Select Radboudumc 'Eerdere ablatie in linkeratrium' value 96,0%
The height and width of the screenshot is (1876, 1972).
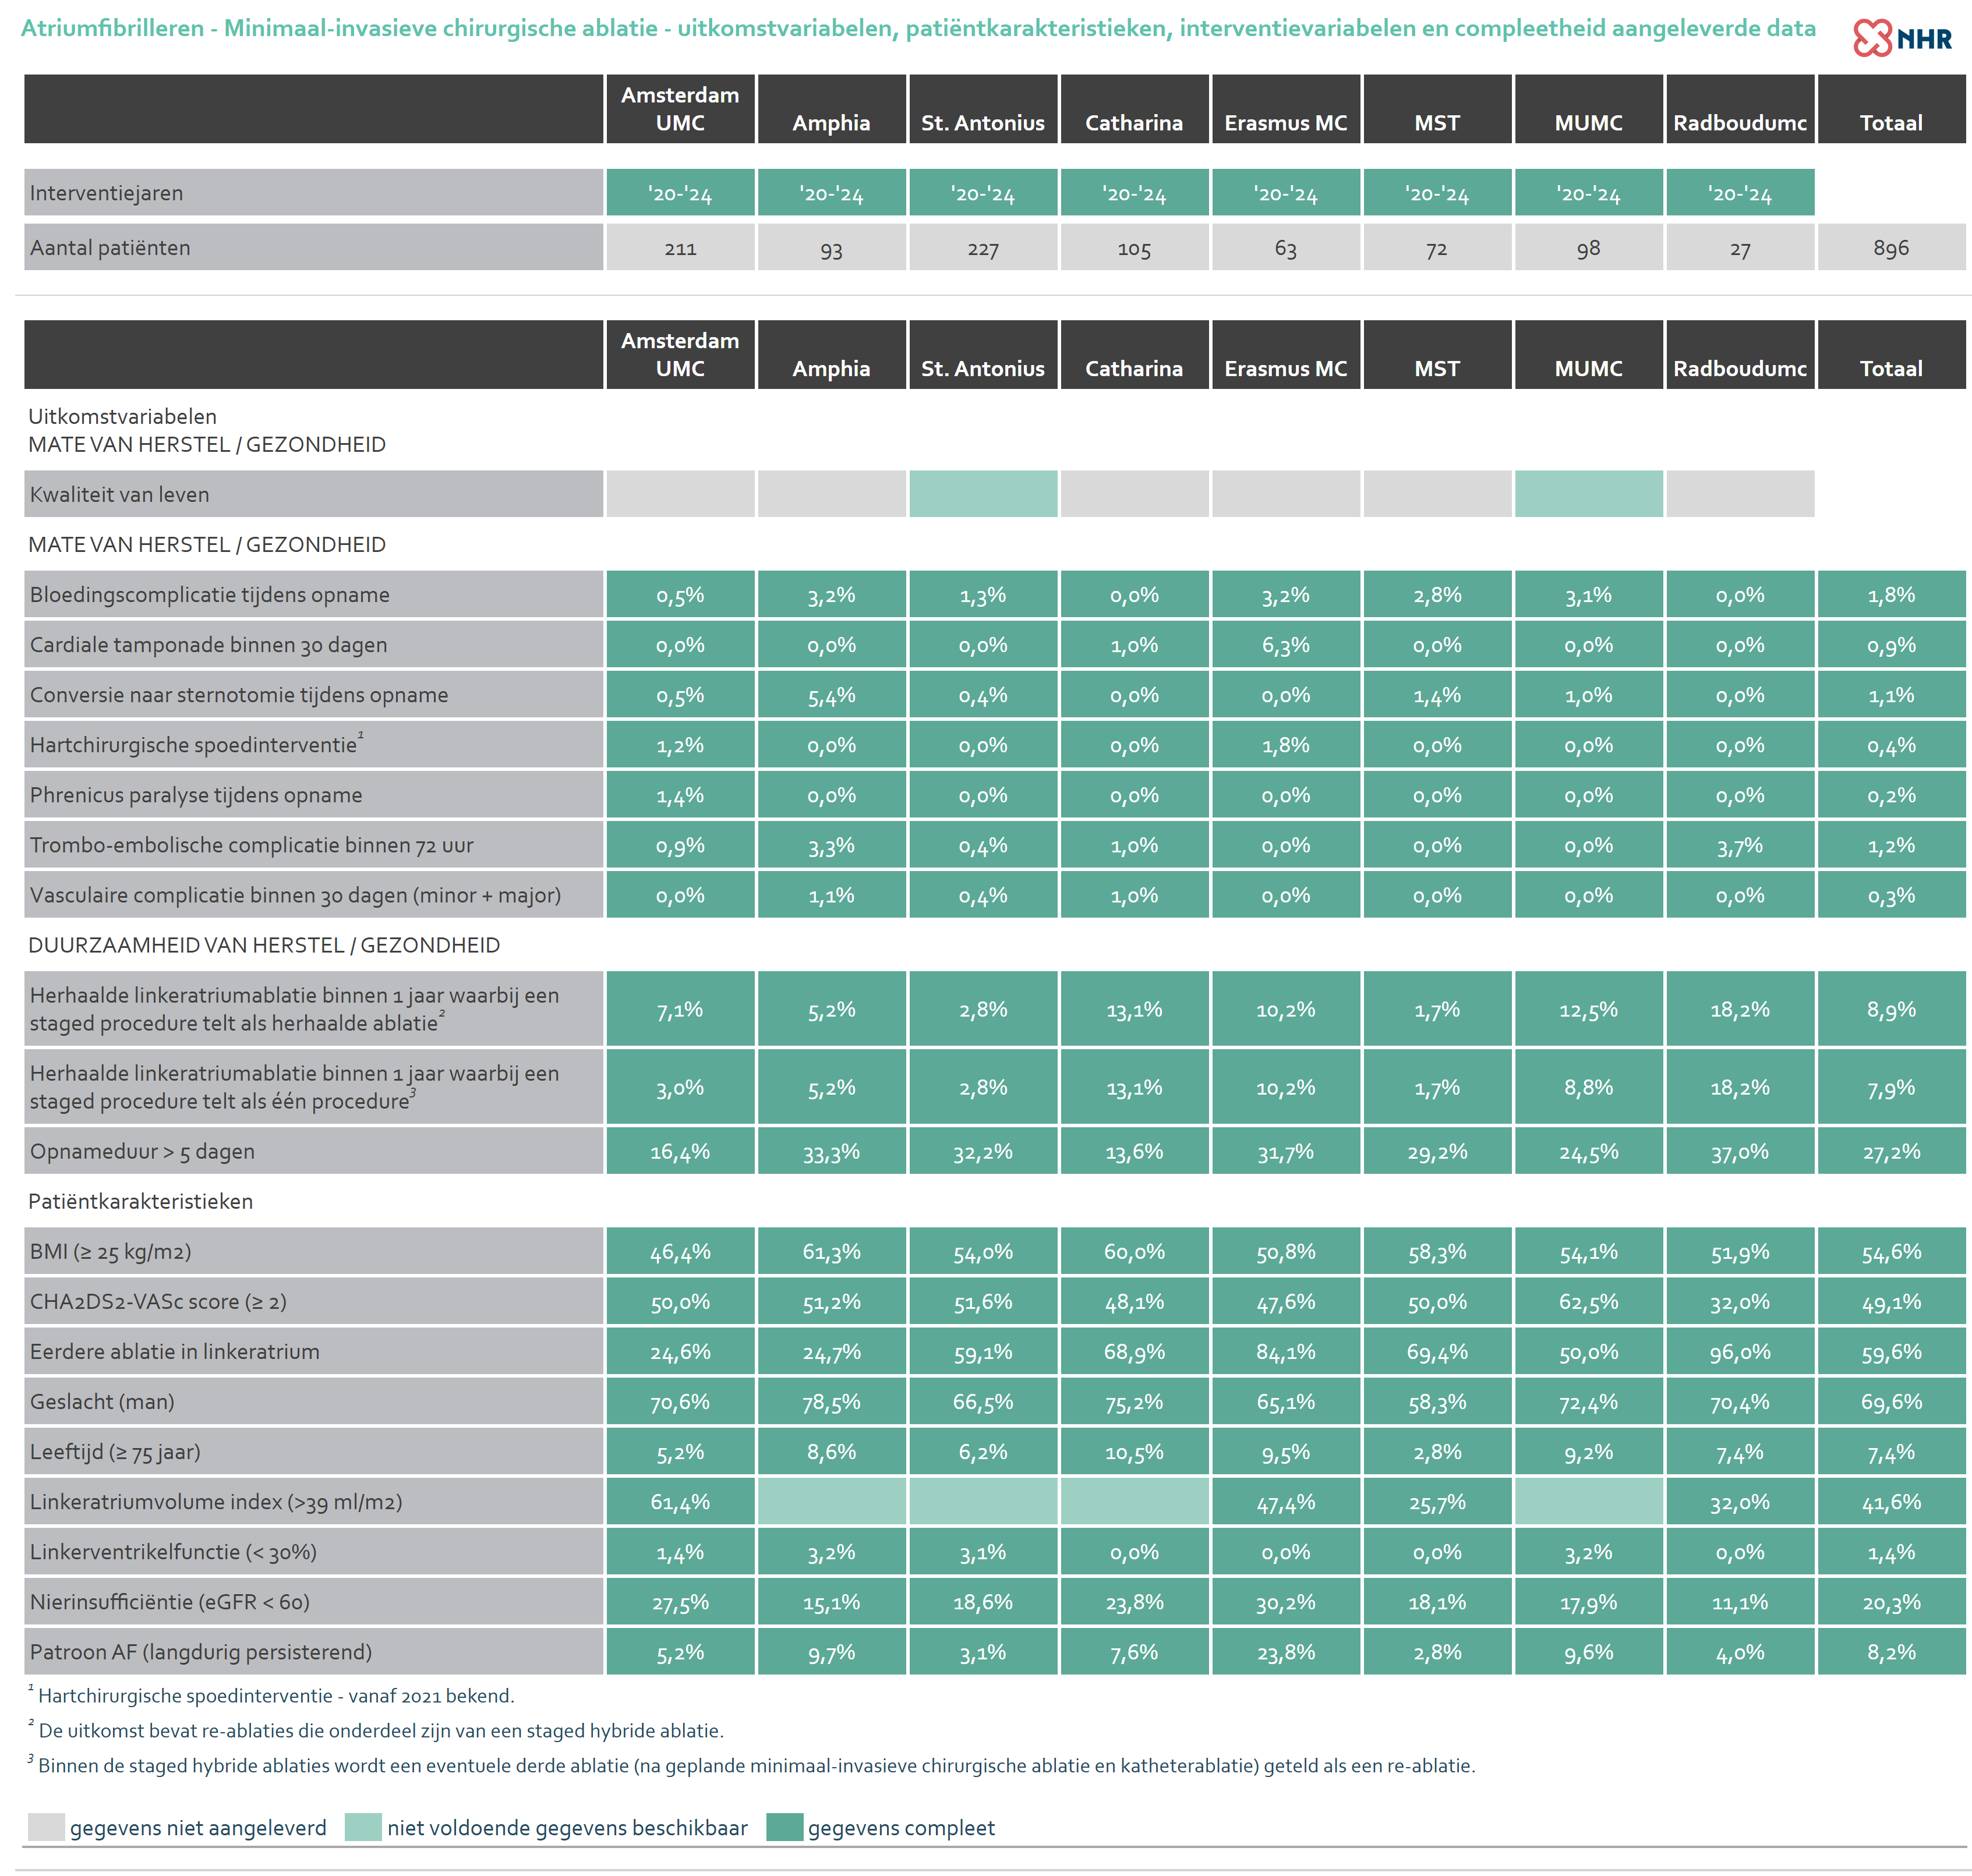pyautogui.click(x=1739, y=1352)
